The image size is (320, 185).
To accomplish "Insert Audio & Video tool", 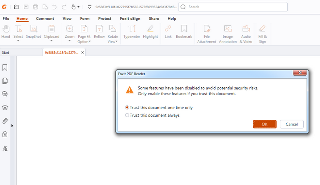I will 246,34.
